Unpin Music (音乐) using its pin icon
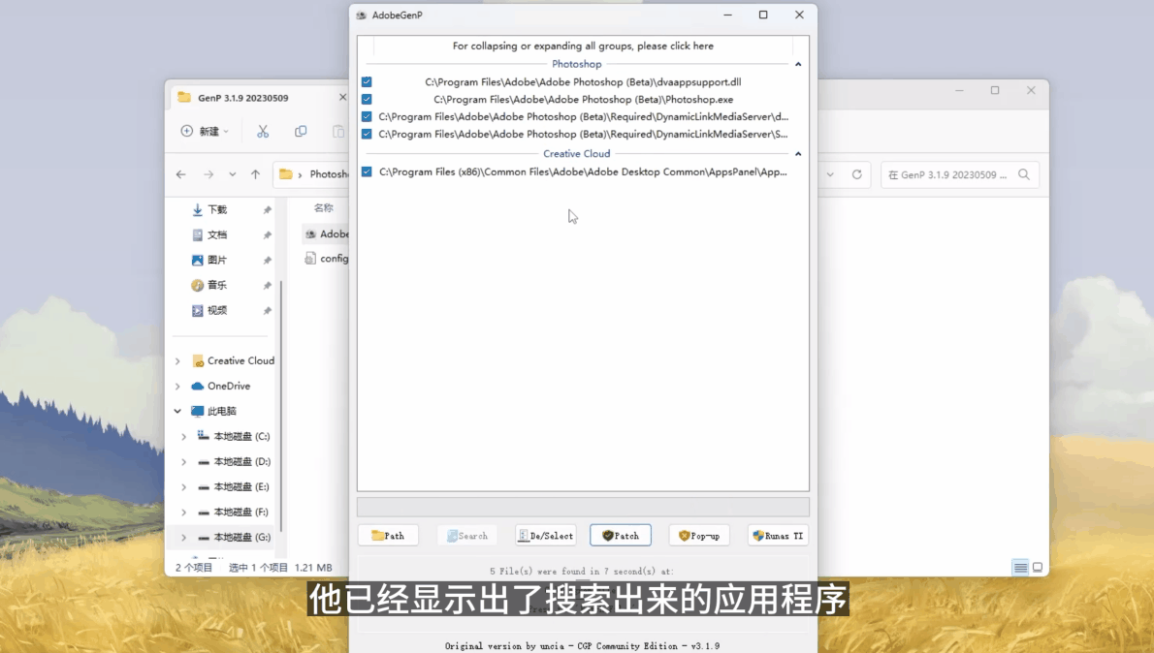Image resolution: width=1154 pixels, height=653 pixels. pos(267,285)
